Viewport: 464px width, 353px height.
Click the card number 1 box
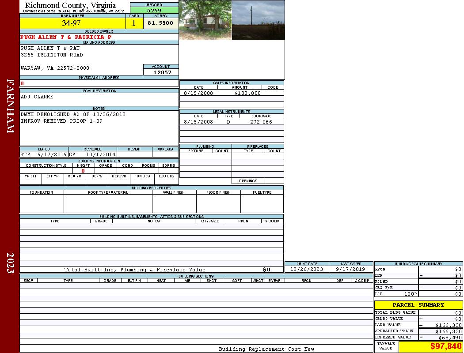(134, 23)
